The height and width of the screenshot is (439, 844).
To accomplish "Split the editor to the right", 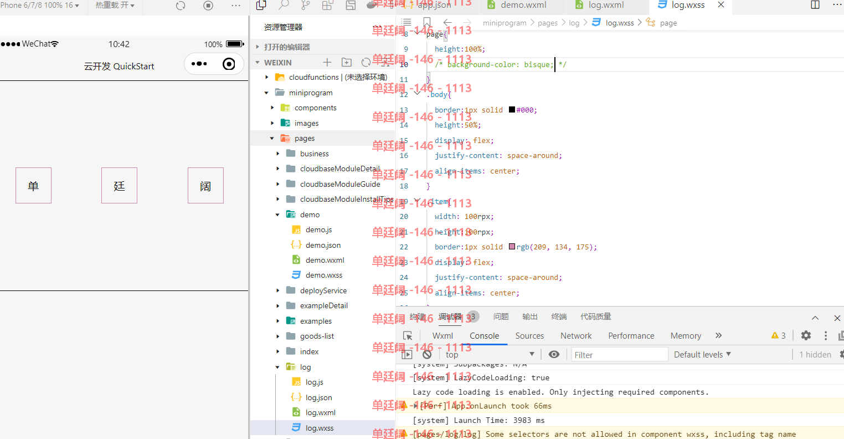I will pos(815,5).
